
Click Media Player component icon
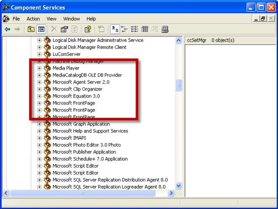tap(47, 68)
